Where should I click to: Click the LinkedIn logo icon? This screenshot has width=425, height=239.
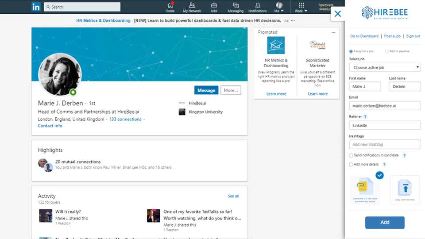(36, 7)
